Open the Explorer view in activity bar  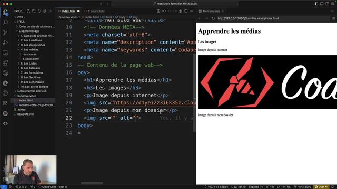pyautogui.click(x=5, y=13)
